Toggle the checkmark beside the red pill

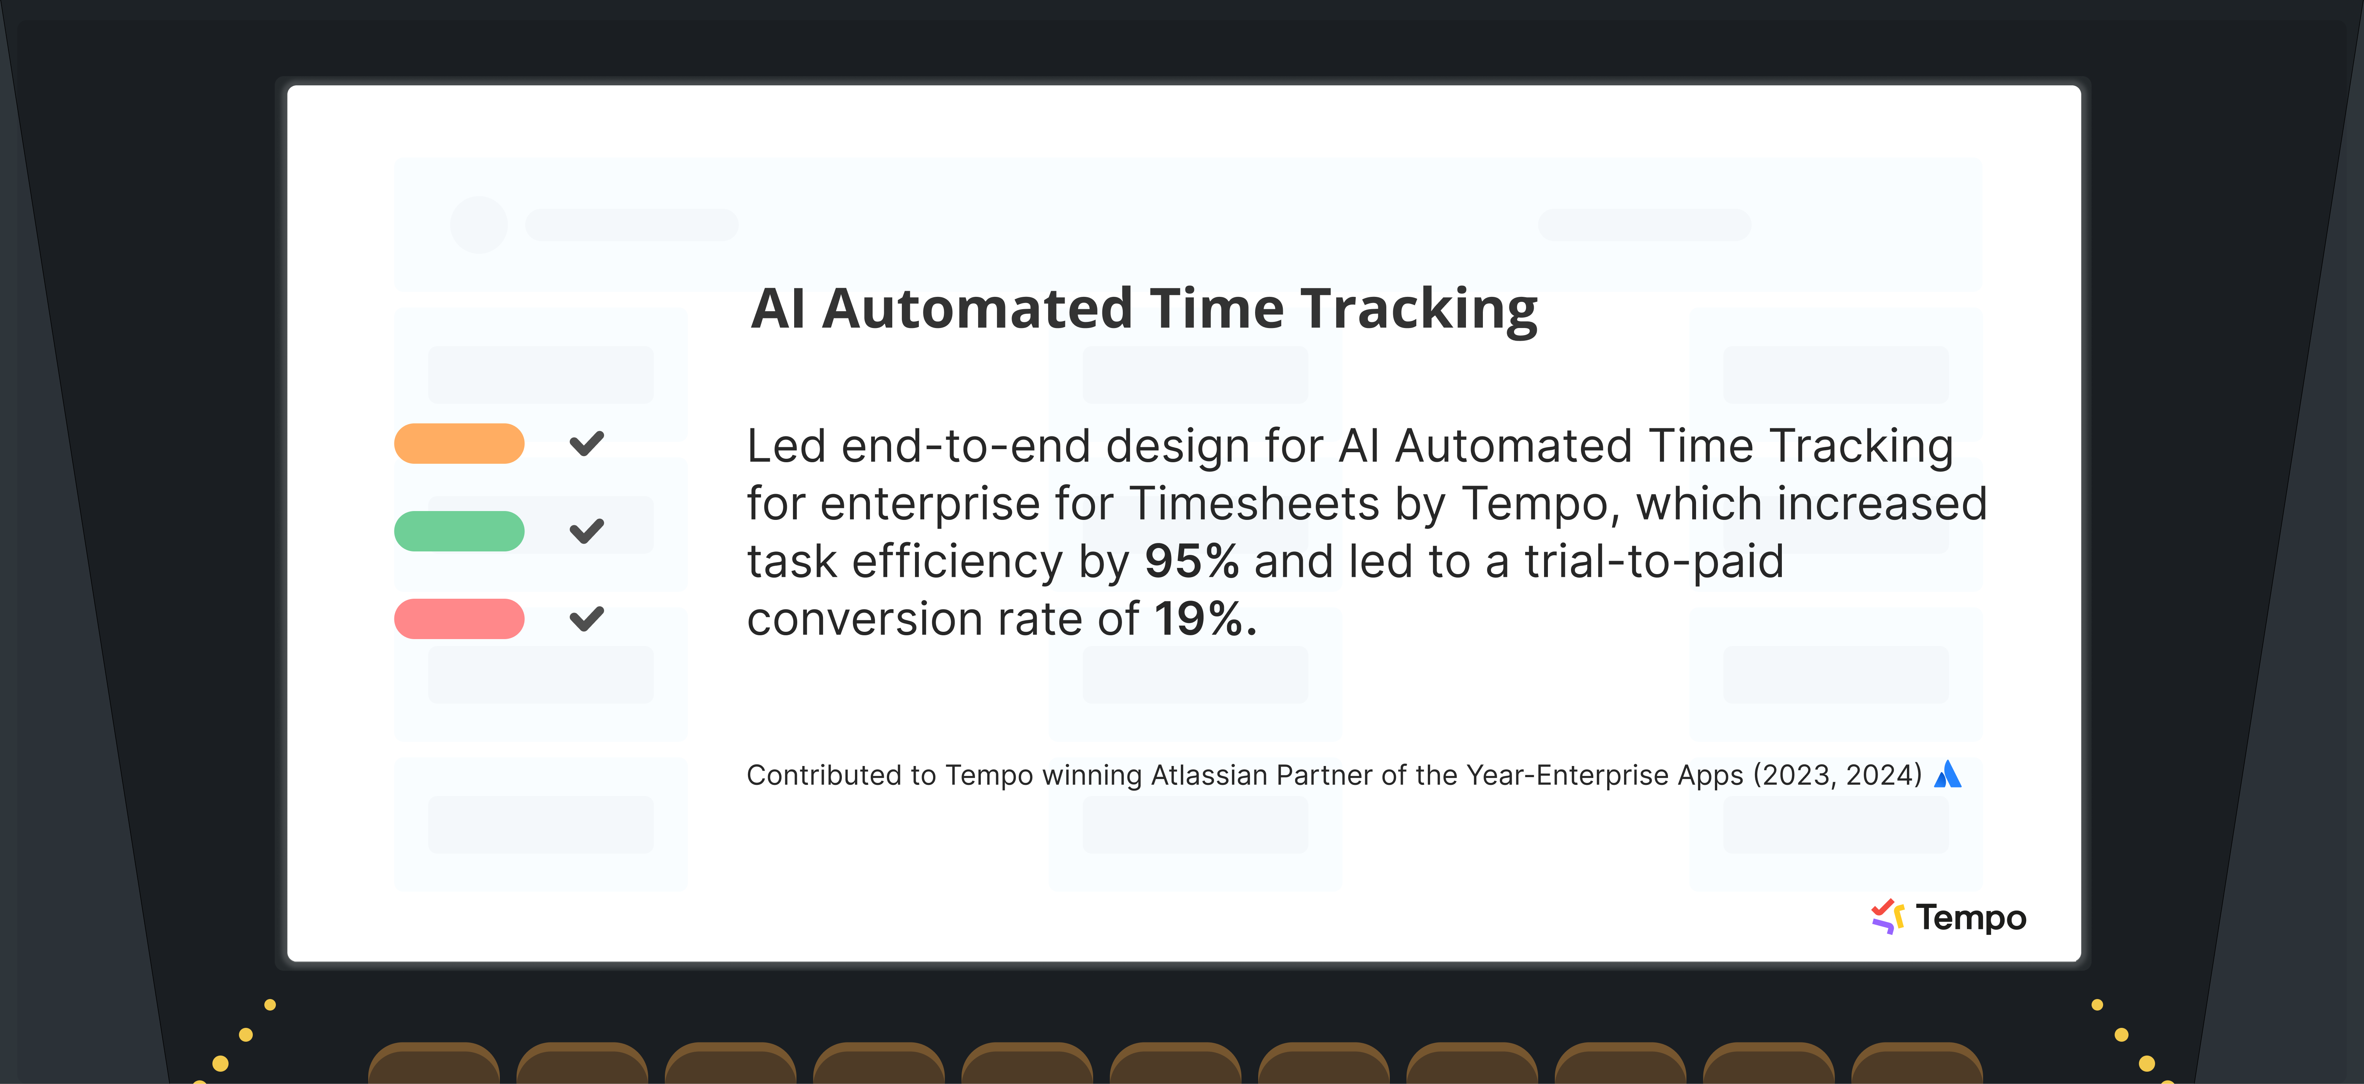[586, 619]
